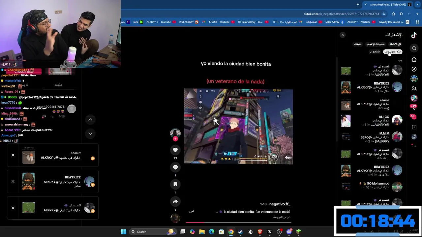Screen dimensions: 422x237
Task: Go to browser home page icon
Action: click(x=393, y=14)
